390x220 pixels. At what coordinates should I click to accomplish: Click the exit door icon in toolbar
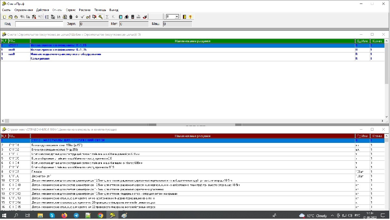pos(184,17)
